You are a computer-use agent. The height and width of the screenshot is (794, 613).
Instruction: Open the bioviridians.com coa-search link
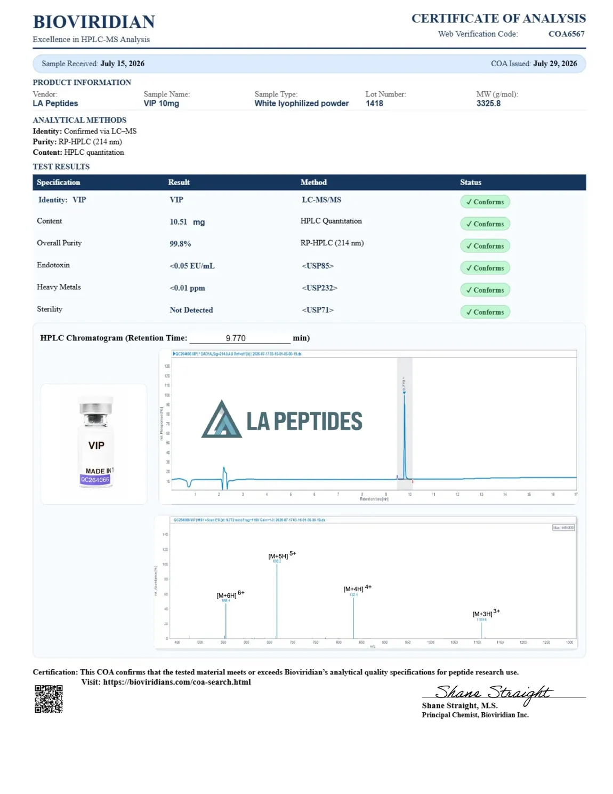click(176, 682)
